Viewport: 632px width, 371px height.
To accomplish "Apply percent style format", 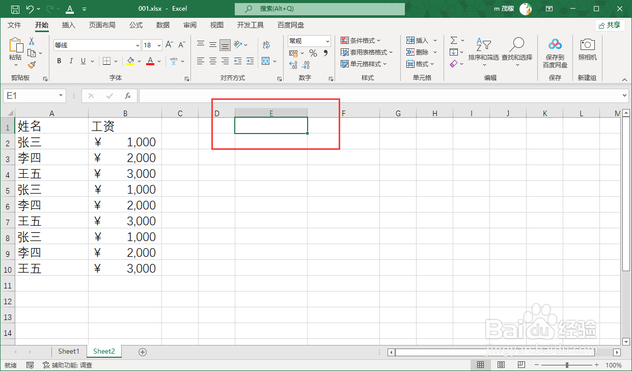I will pos(313,53).
